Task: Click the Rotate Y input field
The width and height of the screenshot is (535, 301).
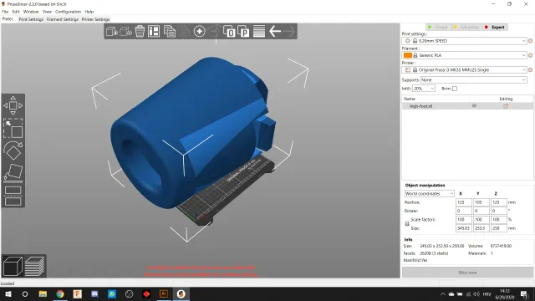Action: pos(481,211)
